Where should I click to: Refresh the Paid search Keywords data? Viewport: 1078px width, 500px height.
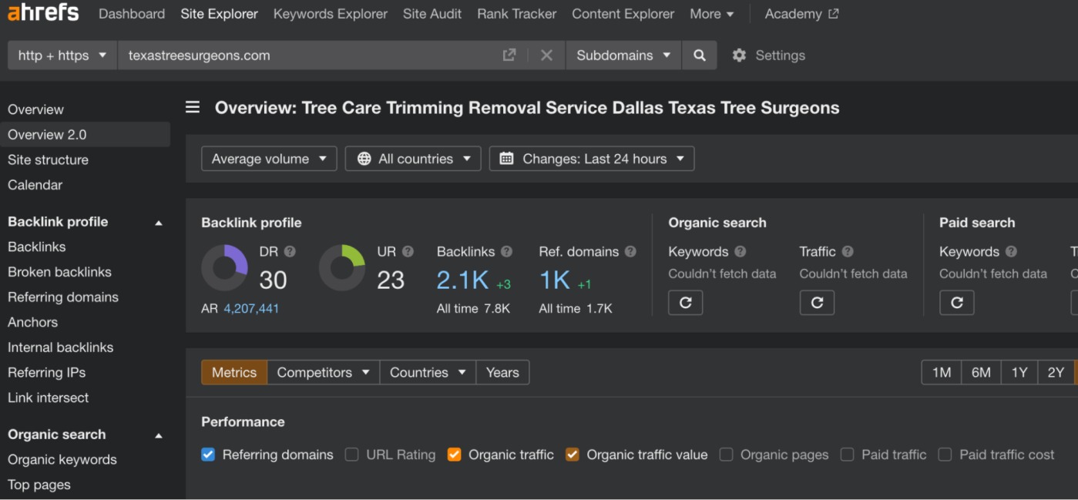[x=956, y=303]
